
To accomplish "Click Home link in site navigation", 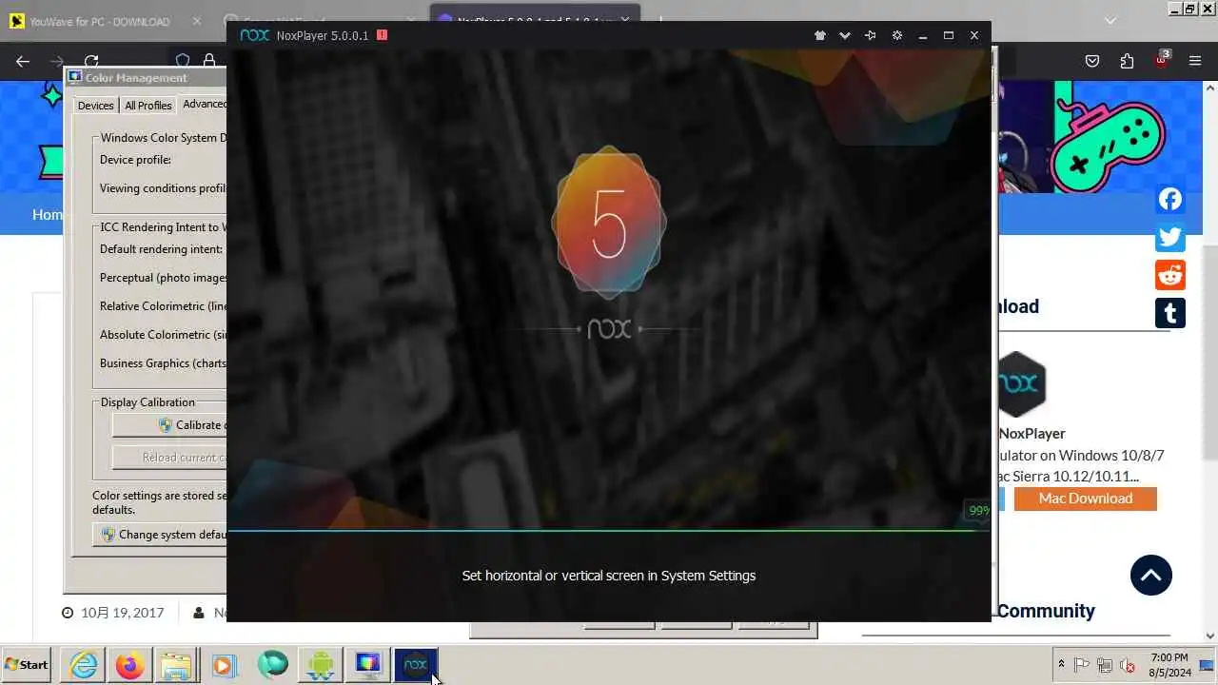I will coord(48,215).
